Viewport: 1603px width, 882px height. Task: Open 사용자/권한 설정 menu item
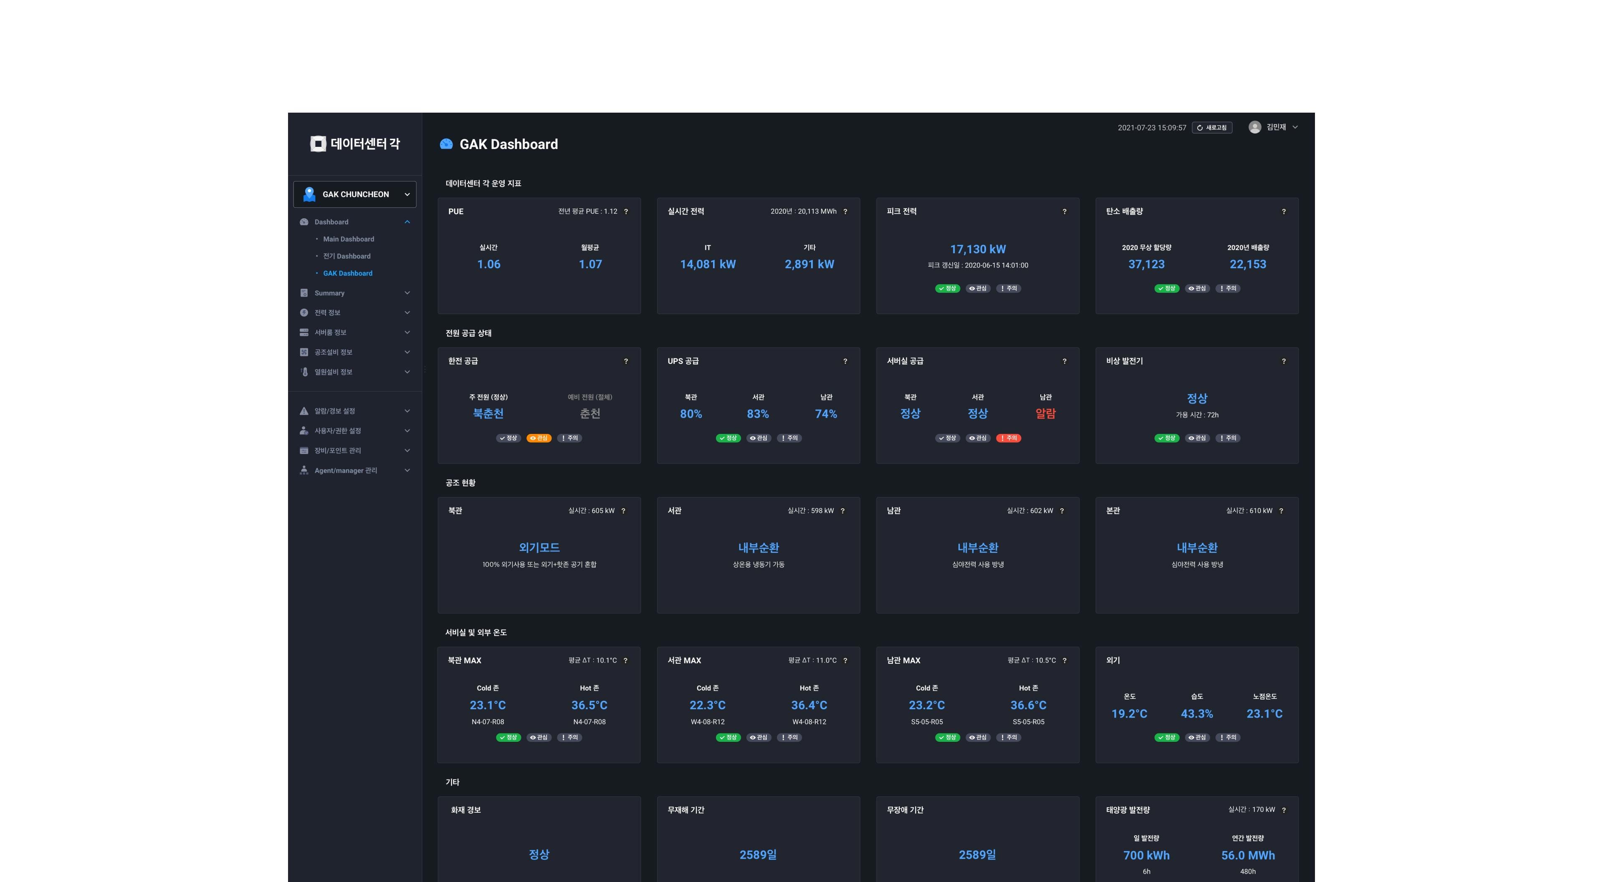click(355, 431)
